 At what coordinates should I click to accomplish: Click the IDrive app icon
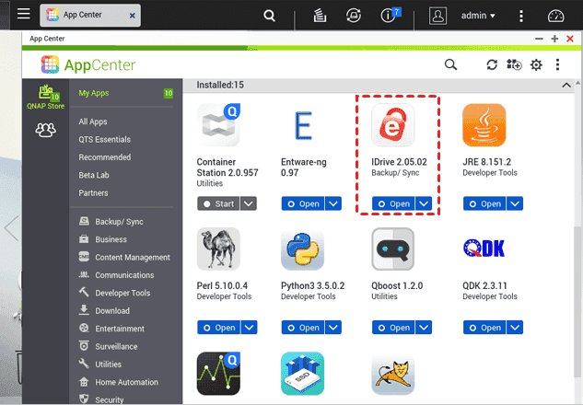[x=393, y=125]
